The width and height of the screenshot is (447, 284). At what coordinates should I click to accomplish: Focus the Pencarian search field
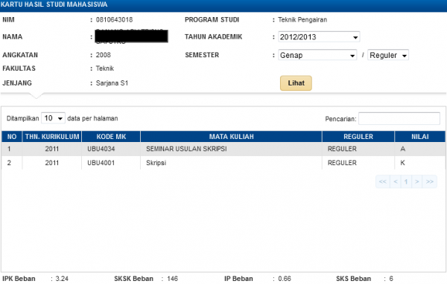click(x=399, y=119)
